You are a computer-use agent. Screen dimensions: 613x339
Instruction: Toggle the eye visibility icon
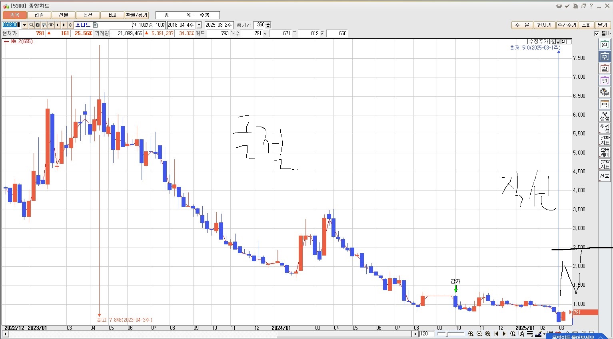pos(51,25)
